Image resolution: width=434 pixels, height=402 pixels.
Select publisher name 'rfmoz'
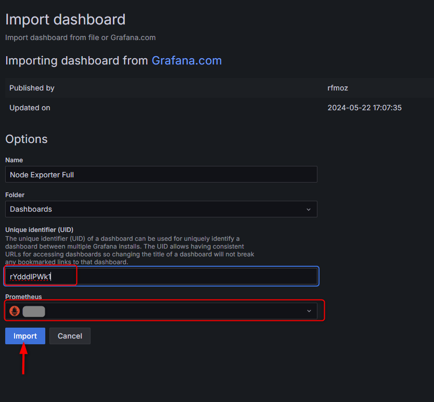click(338, 88)
